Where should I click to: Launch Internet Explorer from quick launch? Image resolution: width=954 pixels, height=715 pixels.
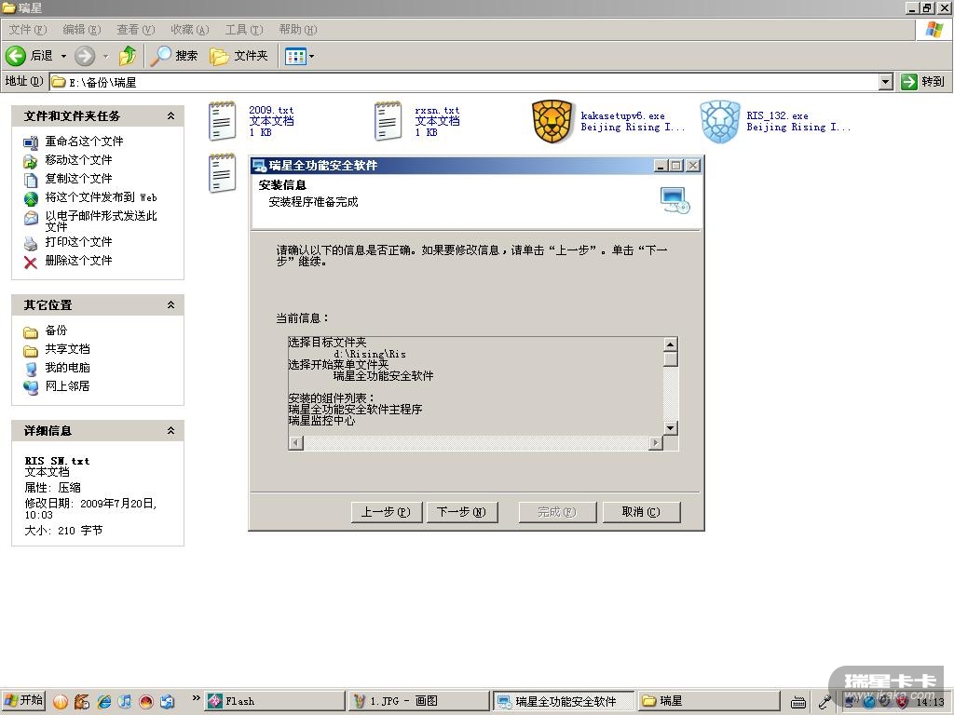coord(104,701)
